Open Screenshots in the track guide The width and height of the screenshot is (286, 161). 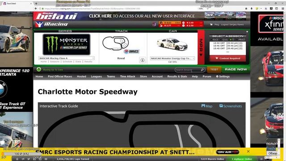[x=231, y=106]
